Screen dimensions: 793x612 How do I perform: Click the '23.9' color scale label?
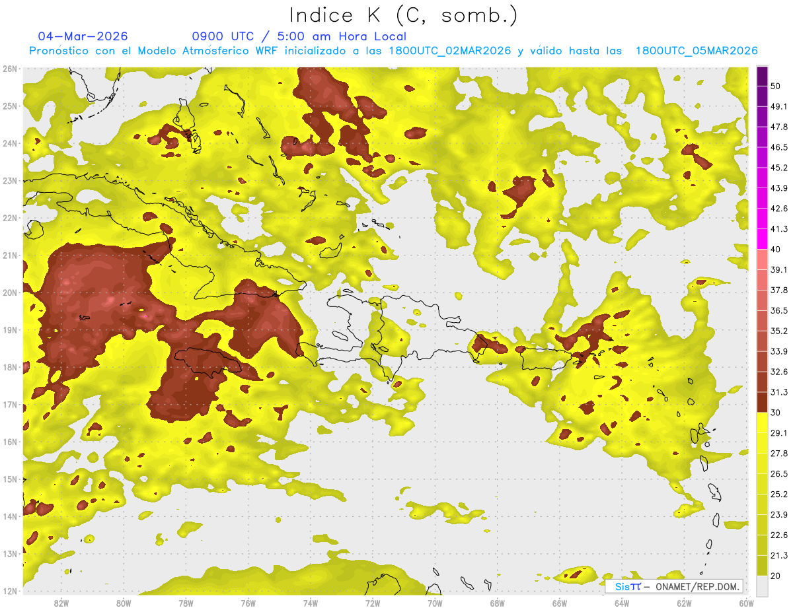(779, 515)
